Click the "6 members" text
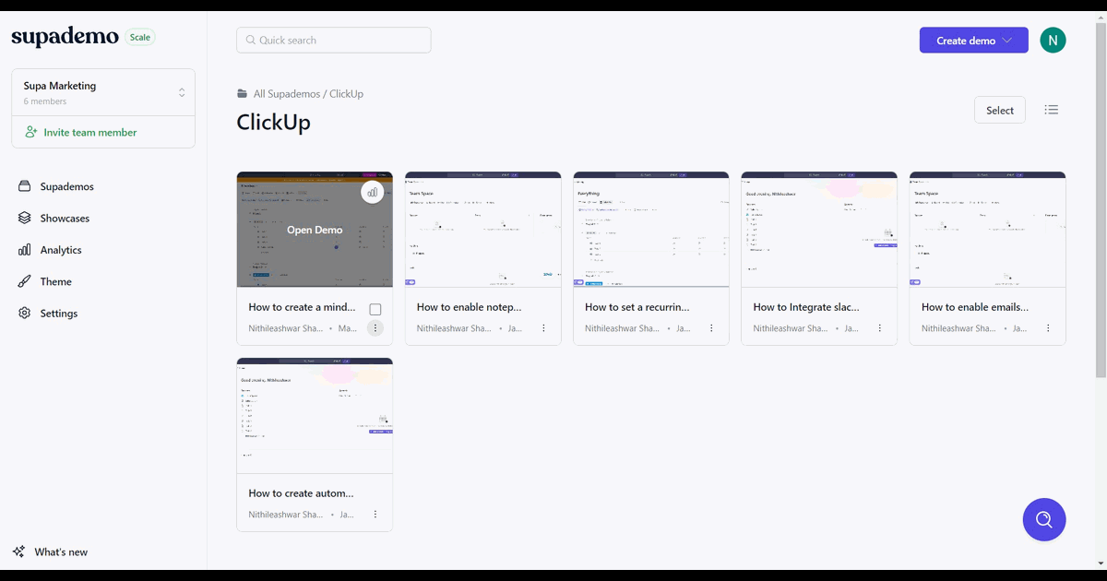 click(x=45, y=101)
